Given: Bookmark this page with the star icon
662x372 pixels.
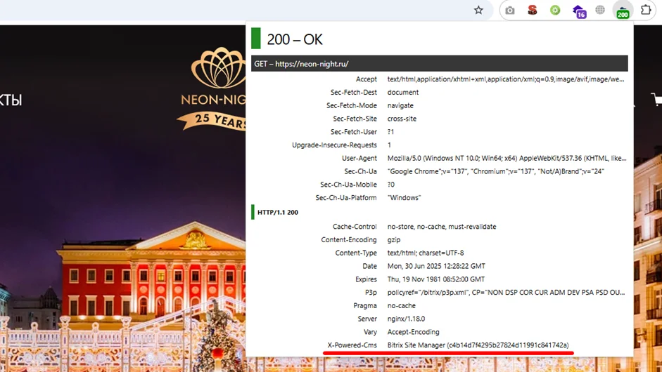Looking at the screenshot, I should [478, 10].
